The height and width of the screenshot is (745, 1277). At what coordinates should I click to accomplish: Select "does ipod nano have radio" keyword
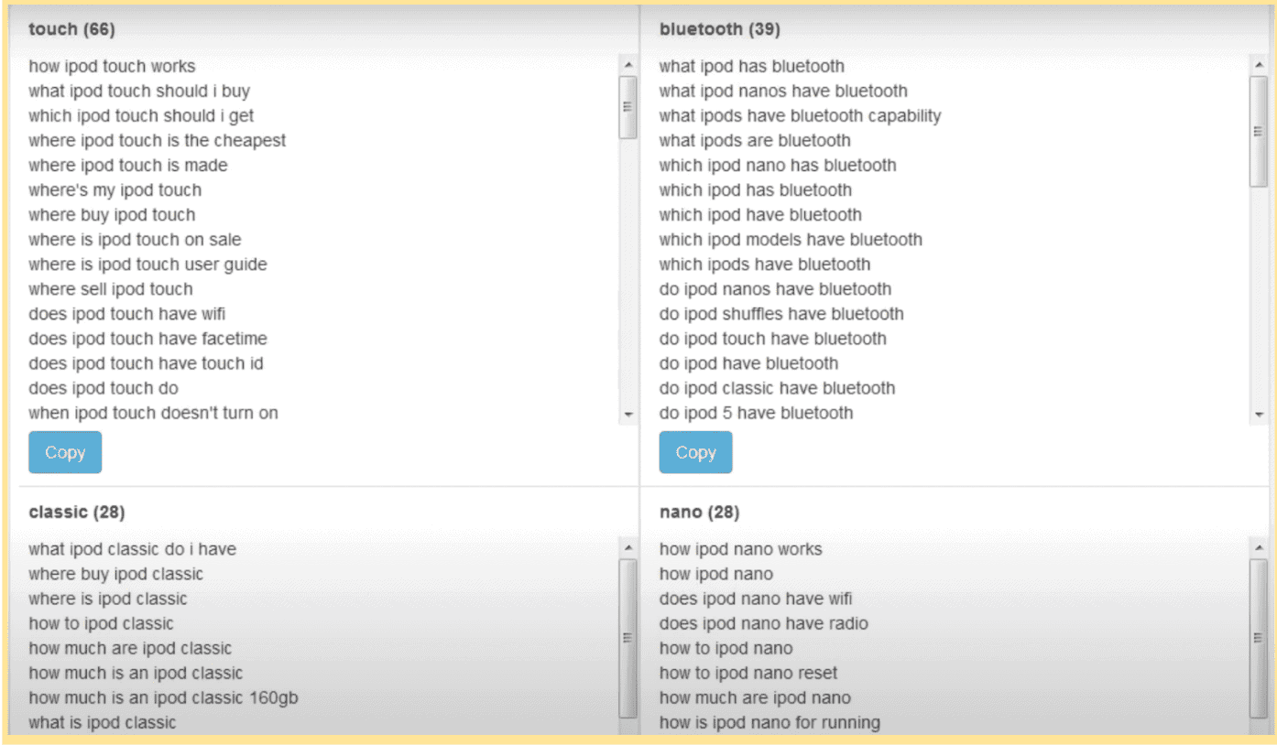click(764, 623)
